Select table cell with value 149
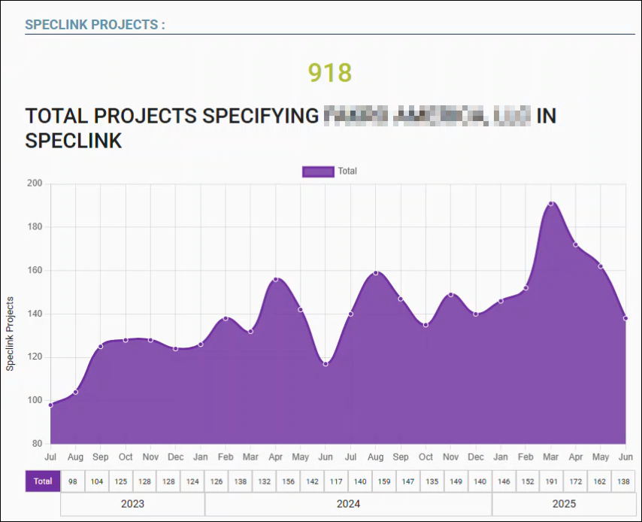 [456, 481]
